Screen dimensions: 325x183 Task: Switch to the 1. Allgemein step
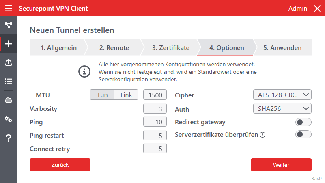[x=58, y=47]
